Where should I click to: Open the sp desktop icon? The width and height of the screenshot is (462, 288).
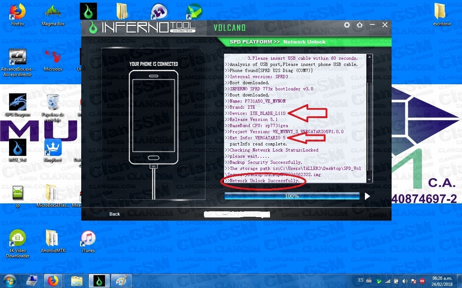[17, 196]
